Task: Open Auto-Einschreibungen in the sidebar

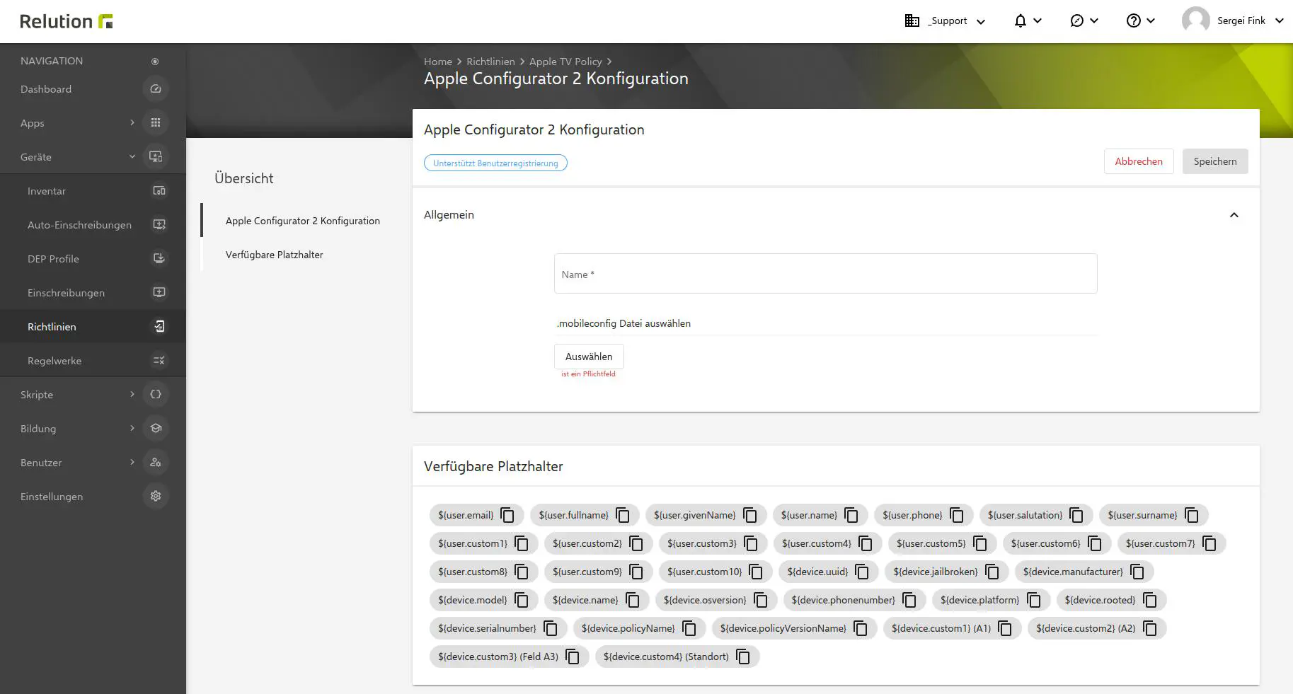Action: click(93, 225)
